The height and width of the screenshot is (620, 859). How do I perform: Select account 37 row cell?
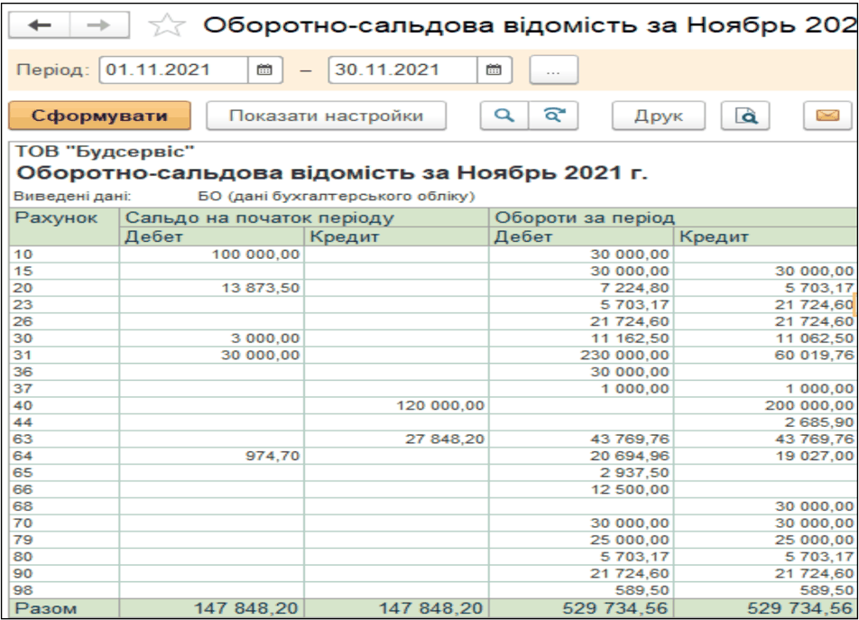(x=64, y=389)
